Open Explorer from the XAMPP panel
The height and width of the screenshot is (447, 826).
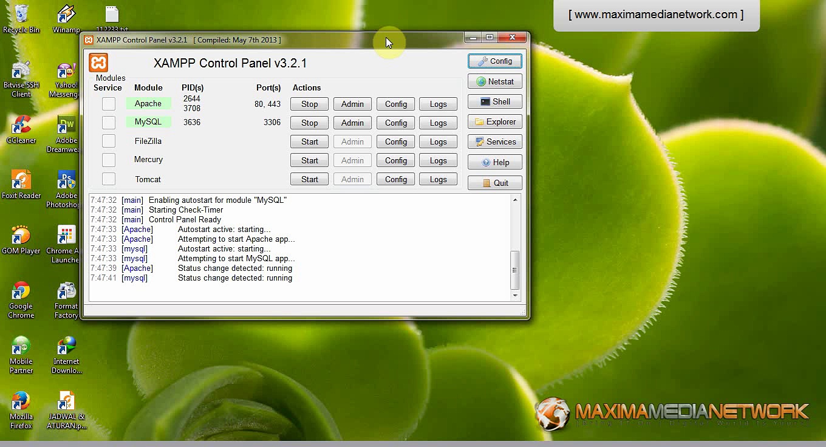[495, 121]
